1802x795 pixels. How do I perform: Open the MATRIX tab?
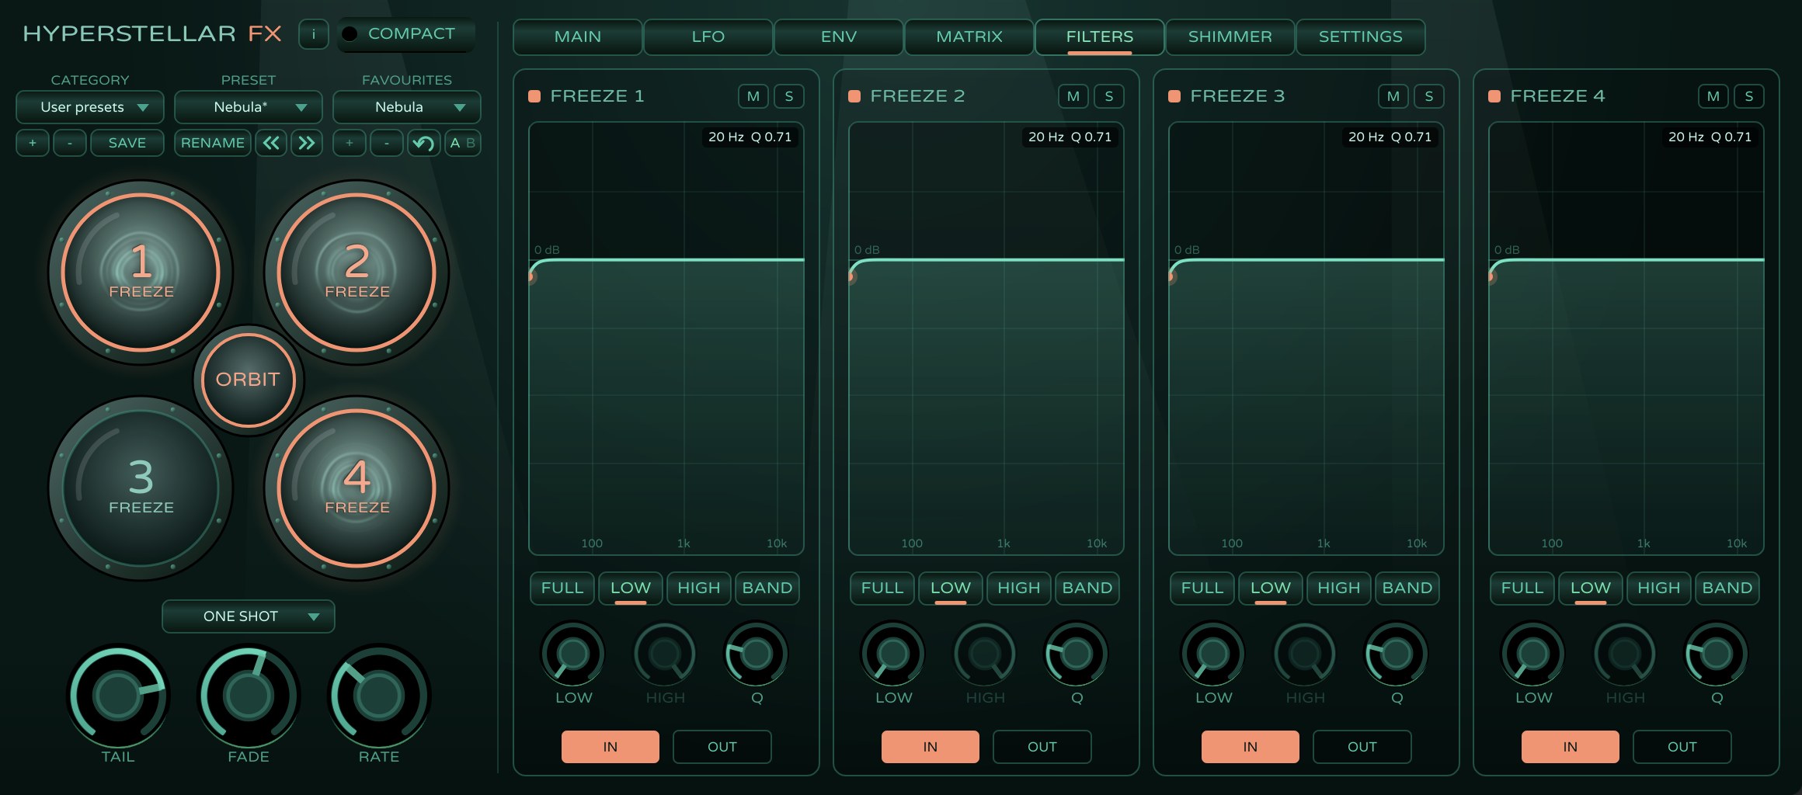tap(969, 36)
